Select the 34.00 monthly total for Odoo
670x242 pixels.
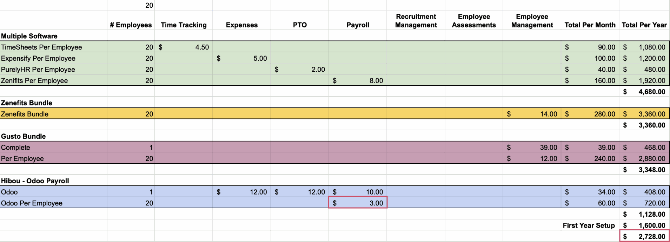click(x=590, y=192)
